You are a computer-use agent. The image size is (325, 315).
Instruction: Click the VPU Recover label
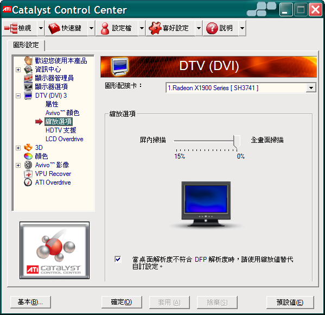point(53,174)
